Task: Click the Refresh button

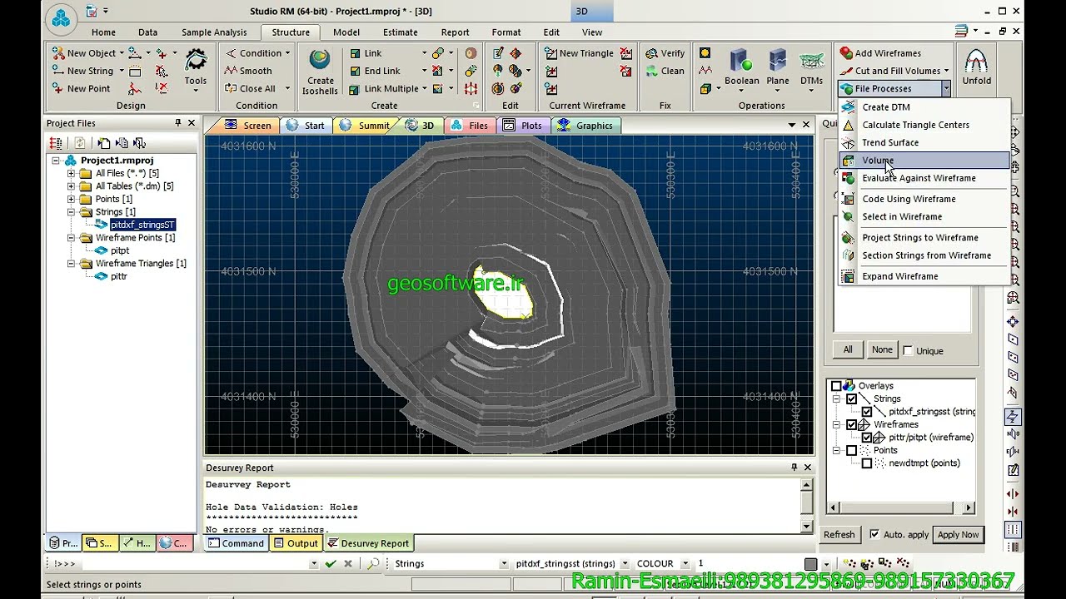Action: pyautogui.click(x=839, y=534)
